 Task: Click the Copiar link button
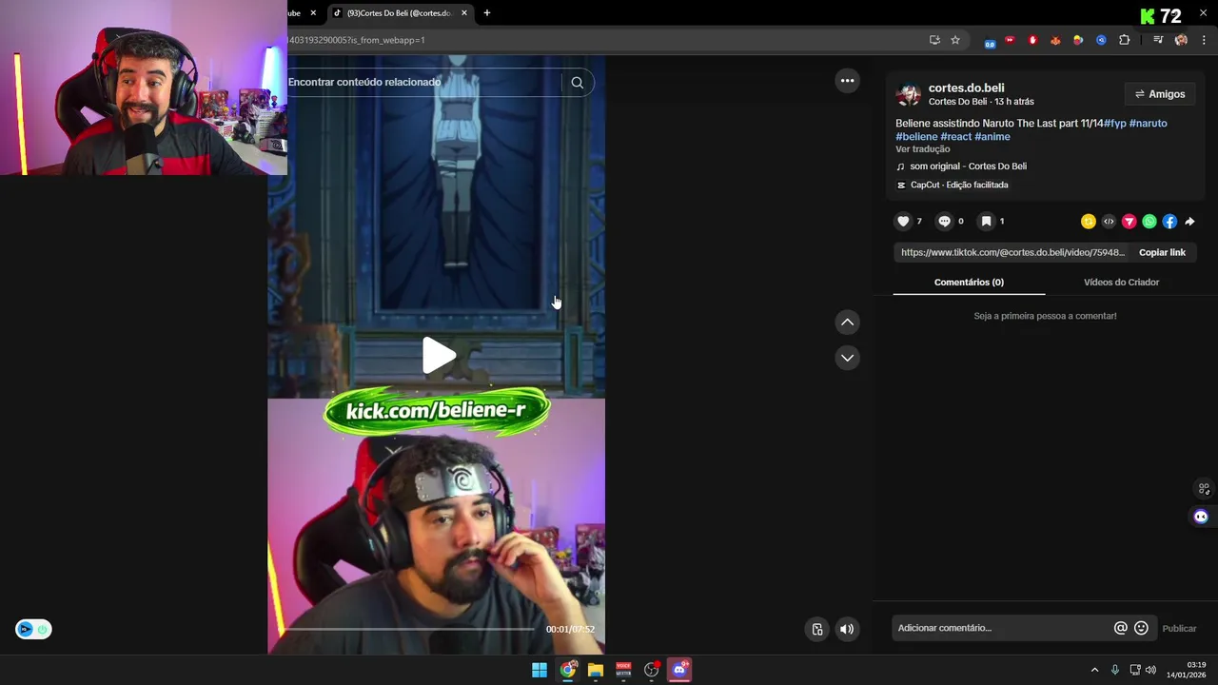point(1162,252)
